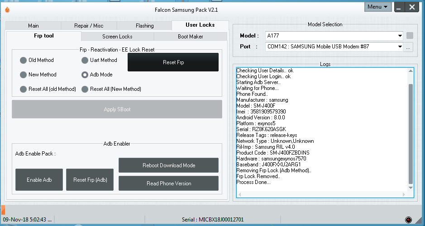The width and height of the screenshot is (425, 226).
Task: Click the log line "Release Tags : release-keys"
Action: click(267, 135)
